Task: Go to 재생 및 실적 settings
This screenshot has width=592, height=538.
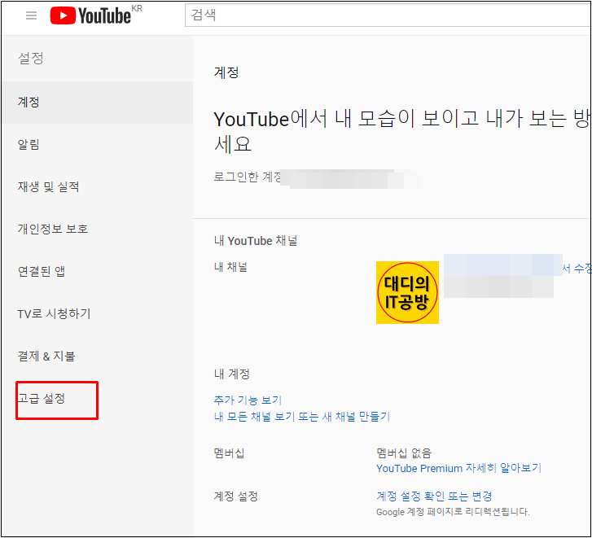Action: [x=98, y=186]
